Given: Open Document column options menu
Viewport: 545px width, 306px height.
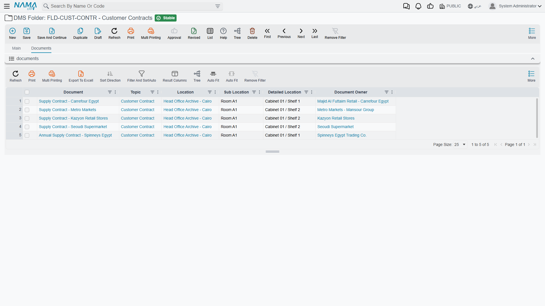Looking at the screenshot, I should [x=115, y=92].
